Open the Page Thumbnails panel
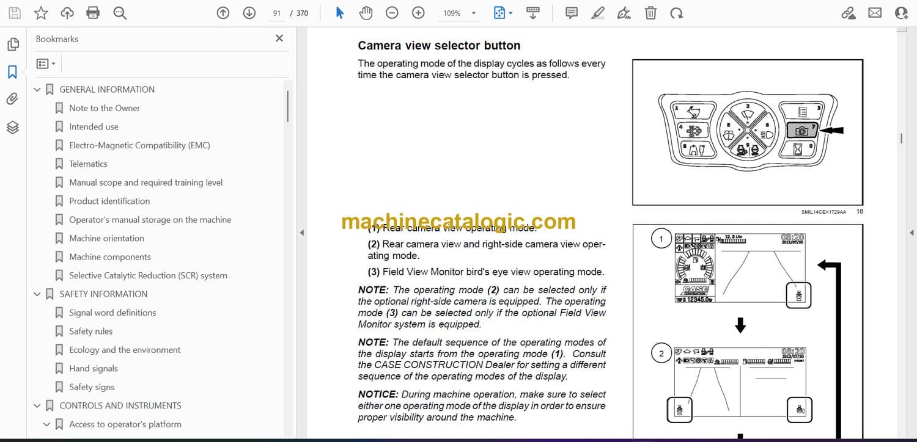This screenshot has height=442, width=917. [x=13, y=45]
